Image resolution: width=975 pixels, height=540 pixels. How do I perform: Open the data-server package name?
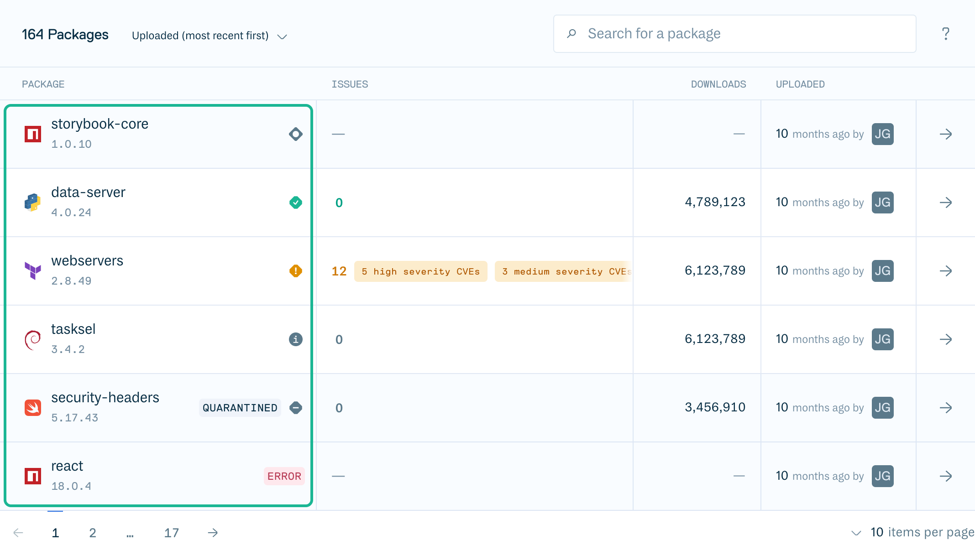pos(88,192)
